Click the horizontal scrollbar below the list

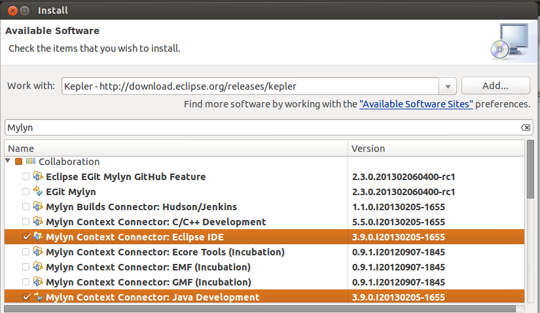pyautogui.click(x=260, y=308)
